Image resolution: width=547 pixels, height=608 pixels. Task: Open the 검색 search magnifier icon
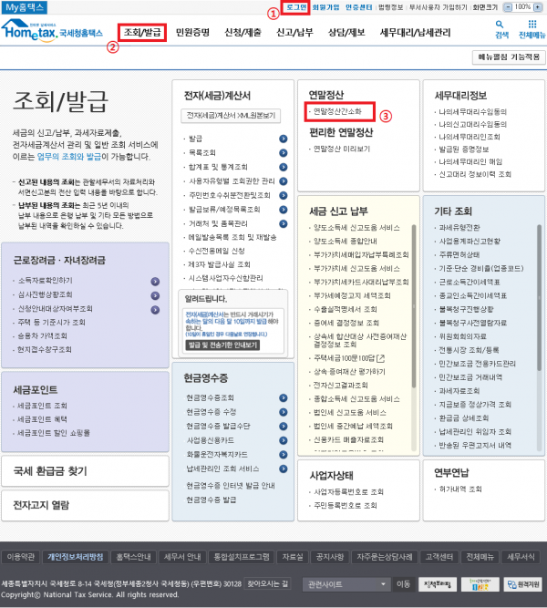tap(501, 26)
